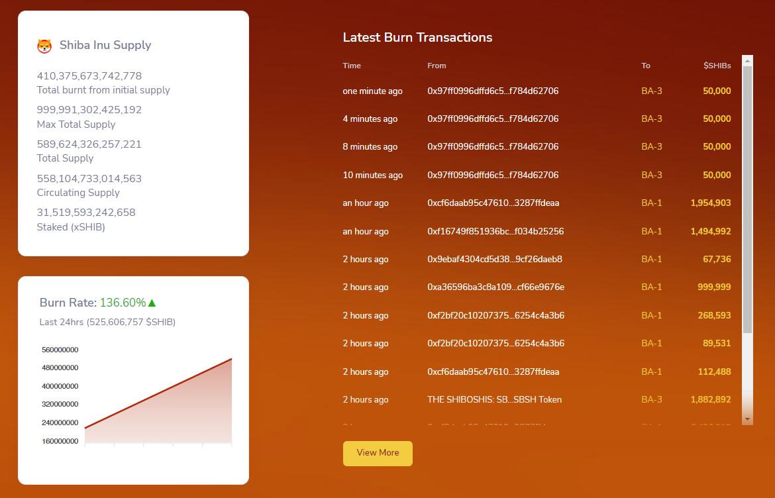Image resolution: width=775 pixels, height=498 pixels.
Task: Click the Shiba Inu Supply heading
Action: pyautogui.click(x=105, y=45)
